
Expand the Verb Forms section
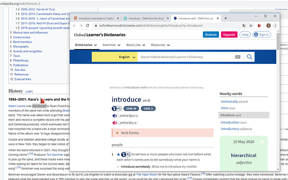(162, 133)
